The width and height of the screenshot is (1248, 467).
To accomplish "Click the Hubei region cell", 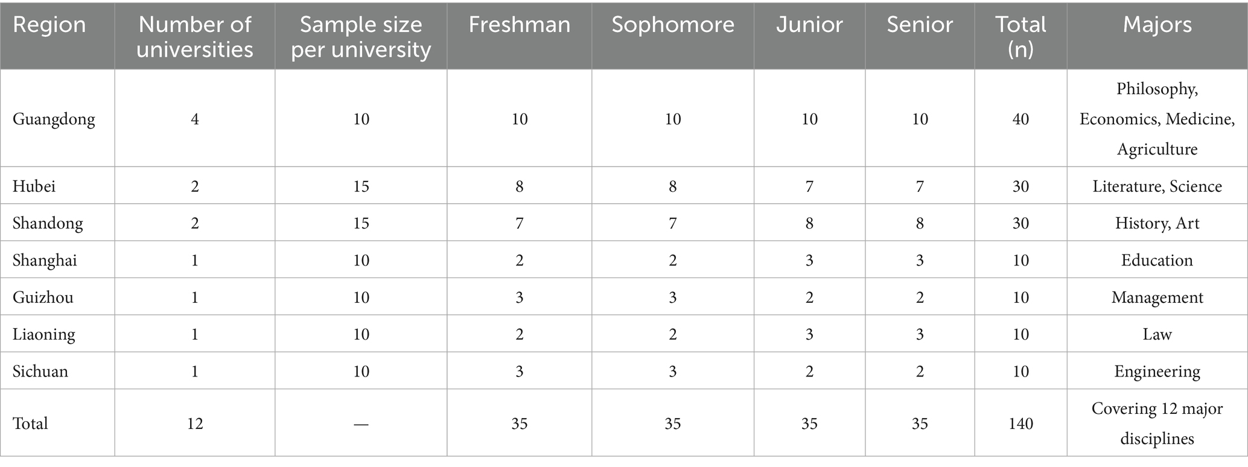I will coord(34,186).
